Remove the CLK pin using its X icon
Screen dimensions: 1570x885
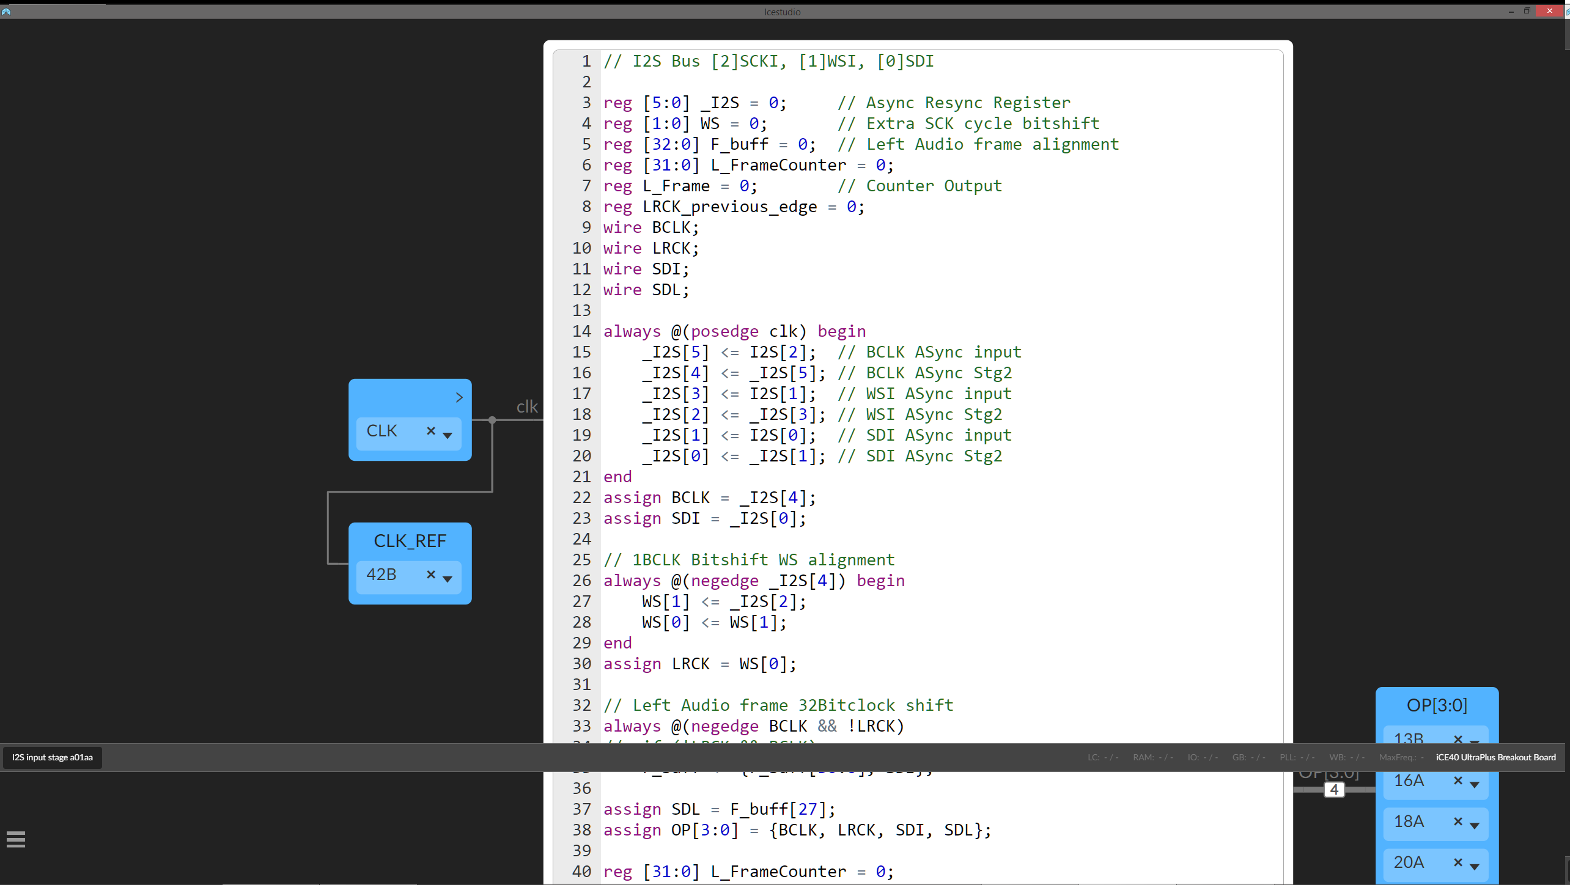click(432, 431)
